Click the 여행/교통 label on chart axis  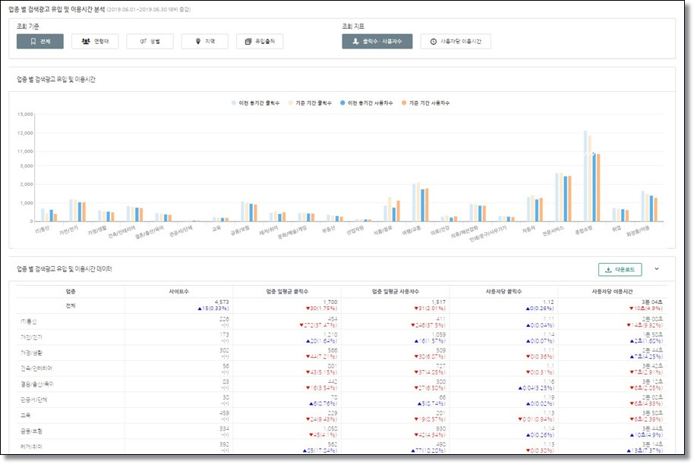click(x=412, y=230)
